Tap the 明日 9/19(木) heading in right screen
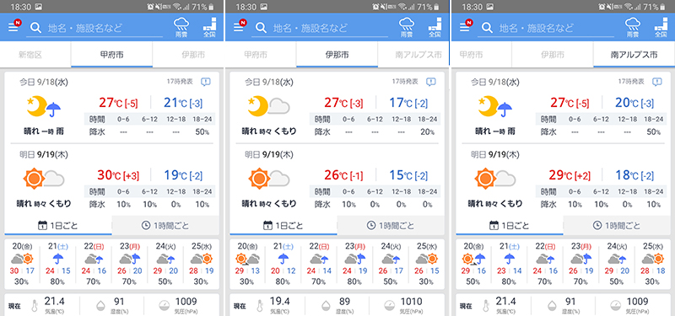 coord(495,154)
